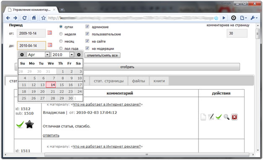Click the black star icon under id 1512
This screenshot has height=160, width=263.
29,124
